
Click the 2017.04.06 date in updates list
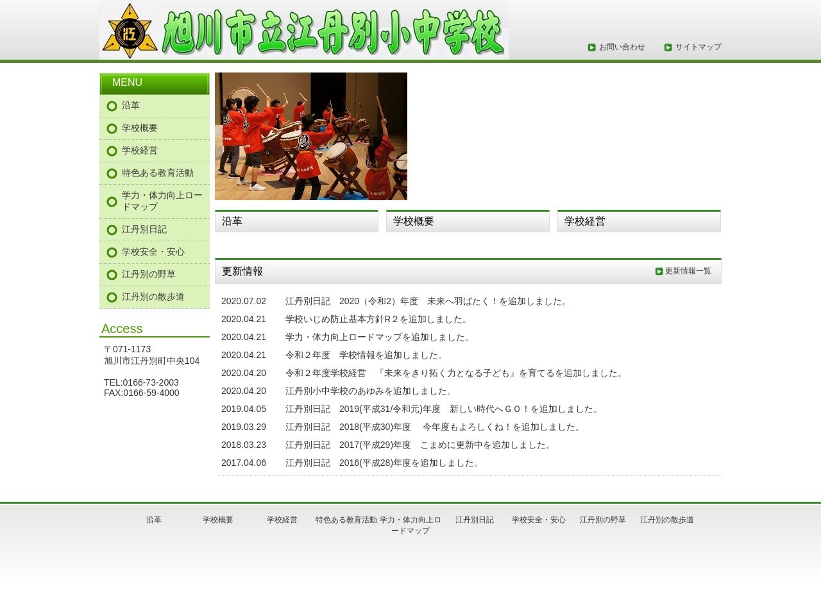point(244,463)
